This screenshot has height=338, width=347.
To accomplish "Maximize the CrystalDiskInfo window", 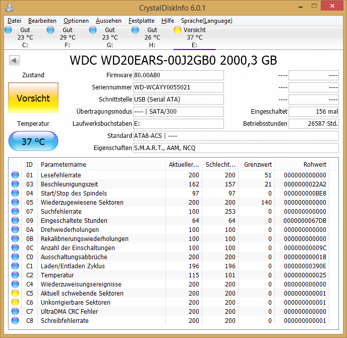I will coord(314,6).
